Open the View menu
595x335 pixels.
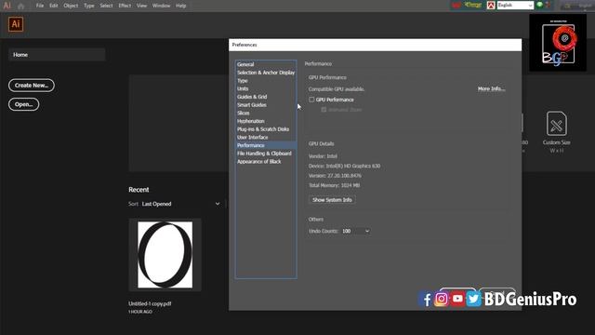[141, 6]
